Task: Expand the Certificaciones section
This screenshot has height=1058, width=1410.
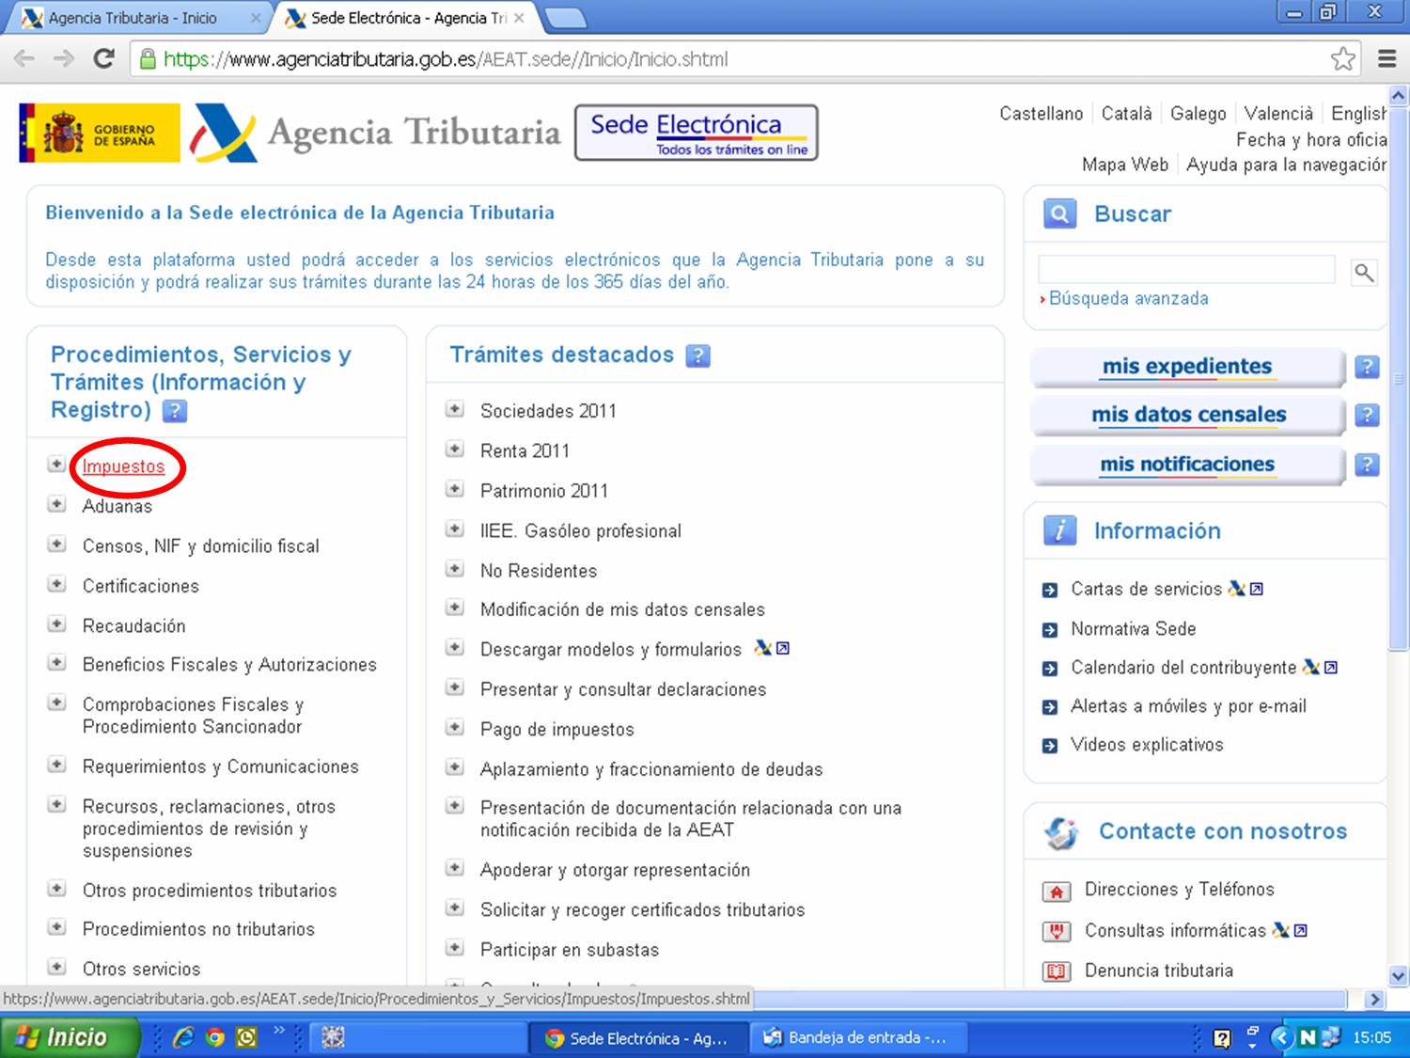Action: click(57, 584)
